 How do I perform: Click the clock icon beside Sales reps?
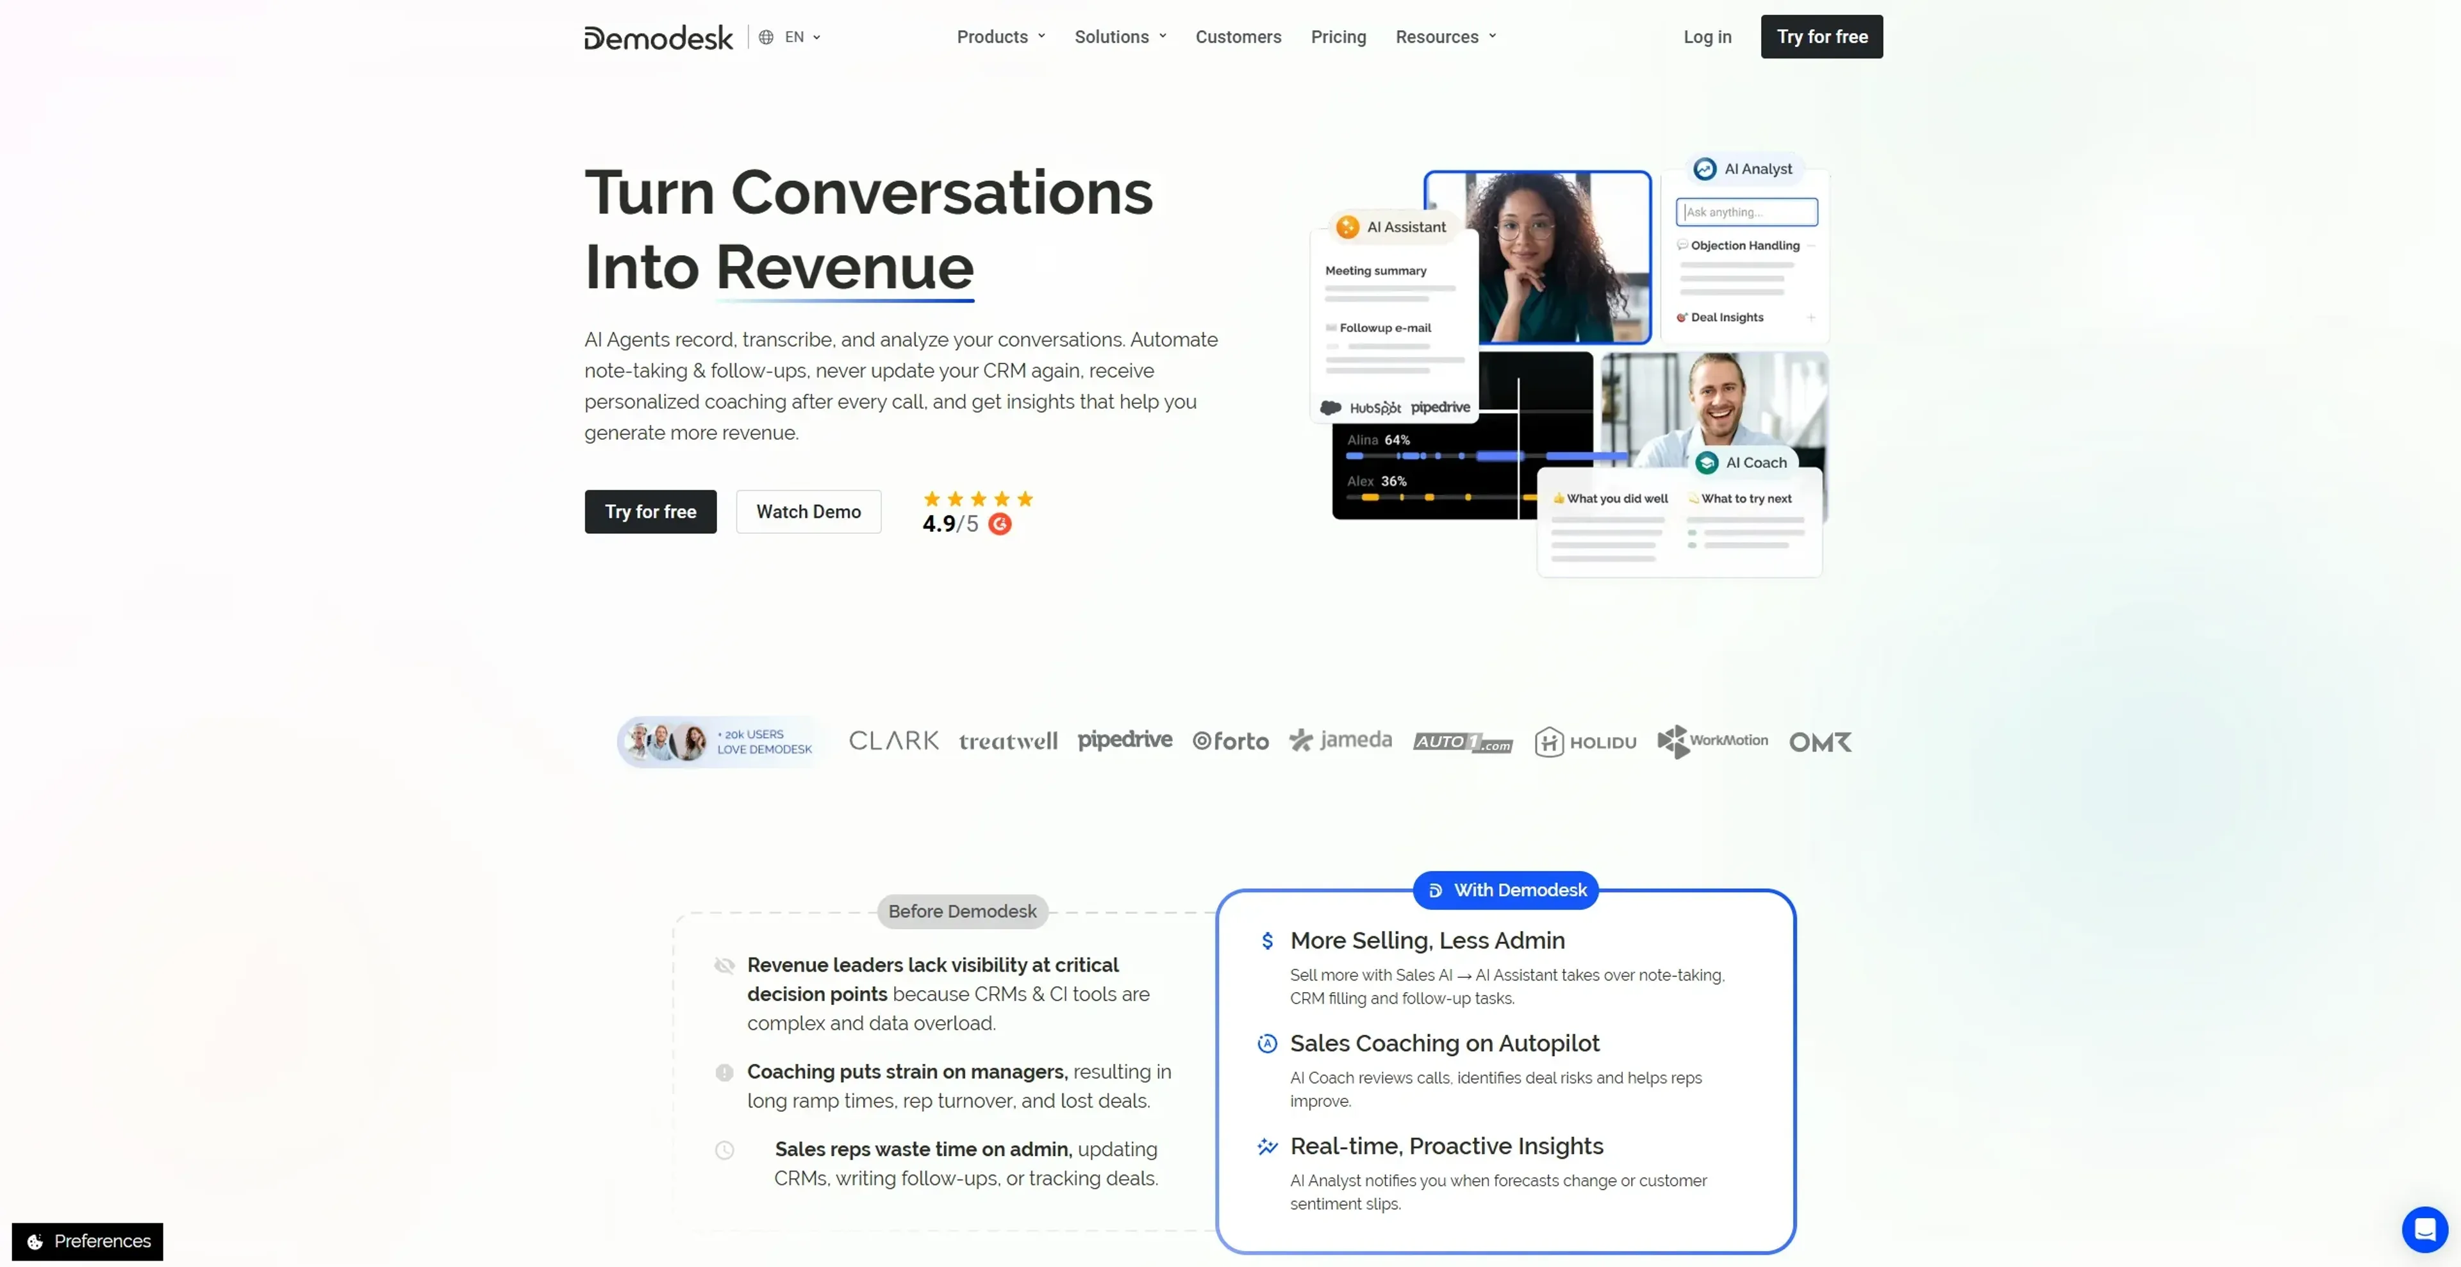point(724,1150)
